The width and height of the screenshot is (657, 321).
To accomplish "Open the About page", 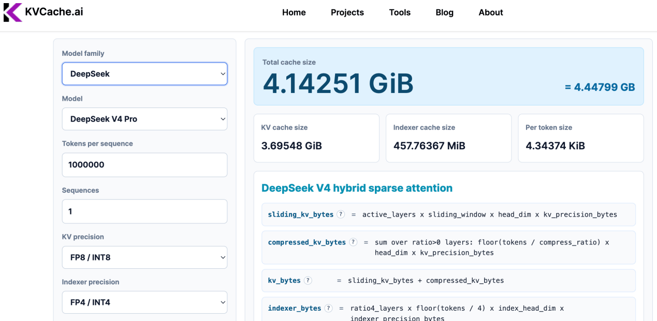I will pos(491,12).
